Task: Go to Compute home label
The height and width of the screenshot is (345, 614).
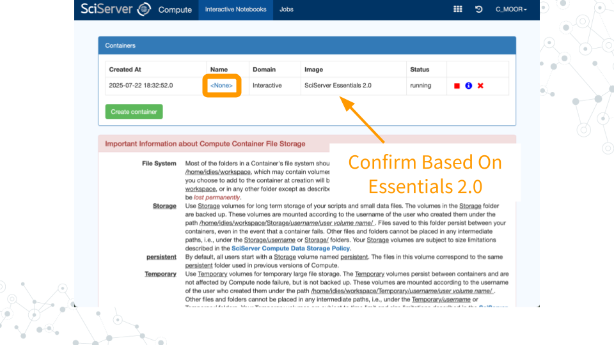Action: (175, 10)
